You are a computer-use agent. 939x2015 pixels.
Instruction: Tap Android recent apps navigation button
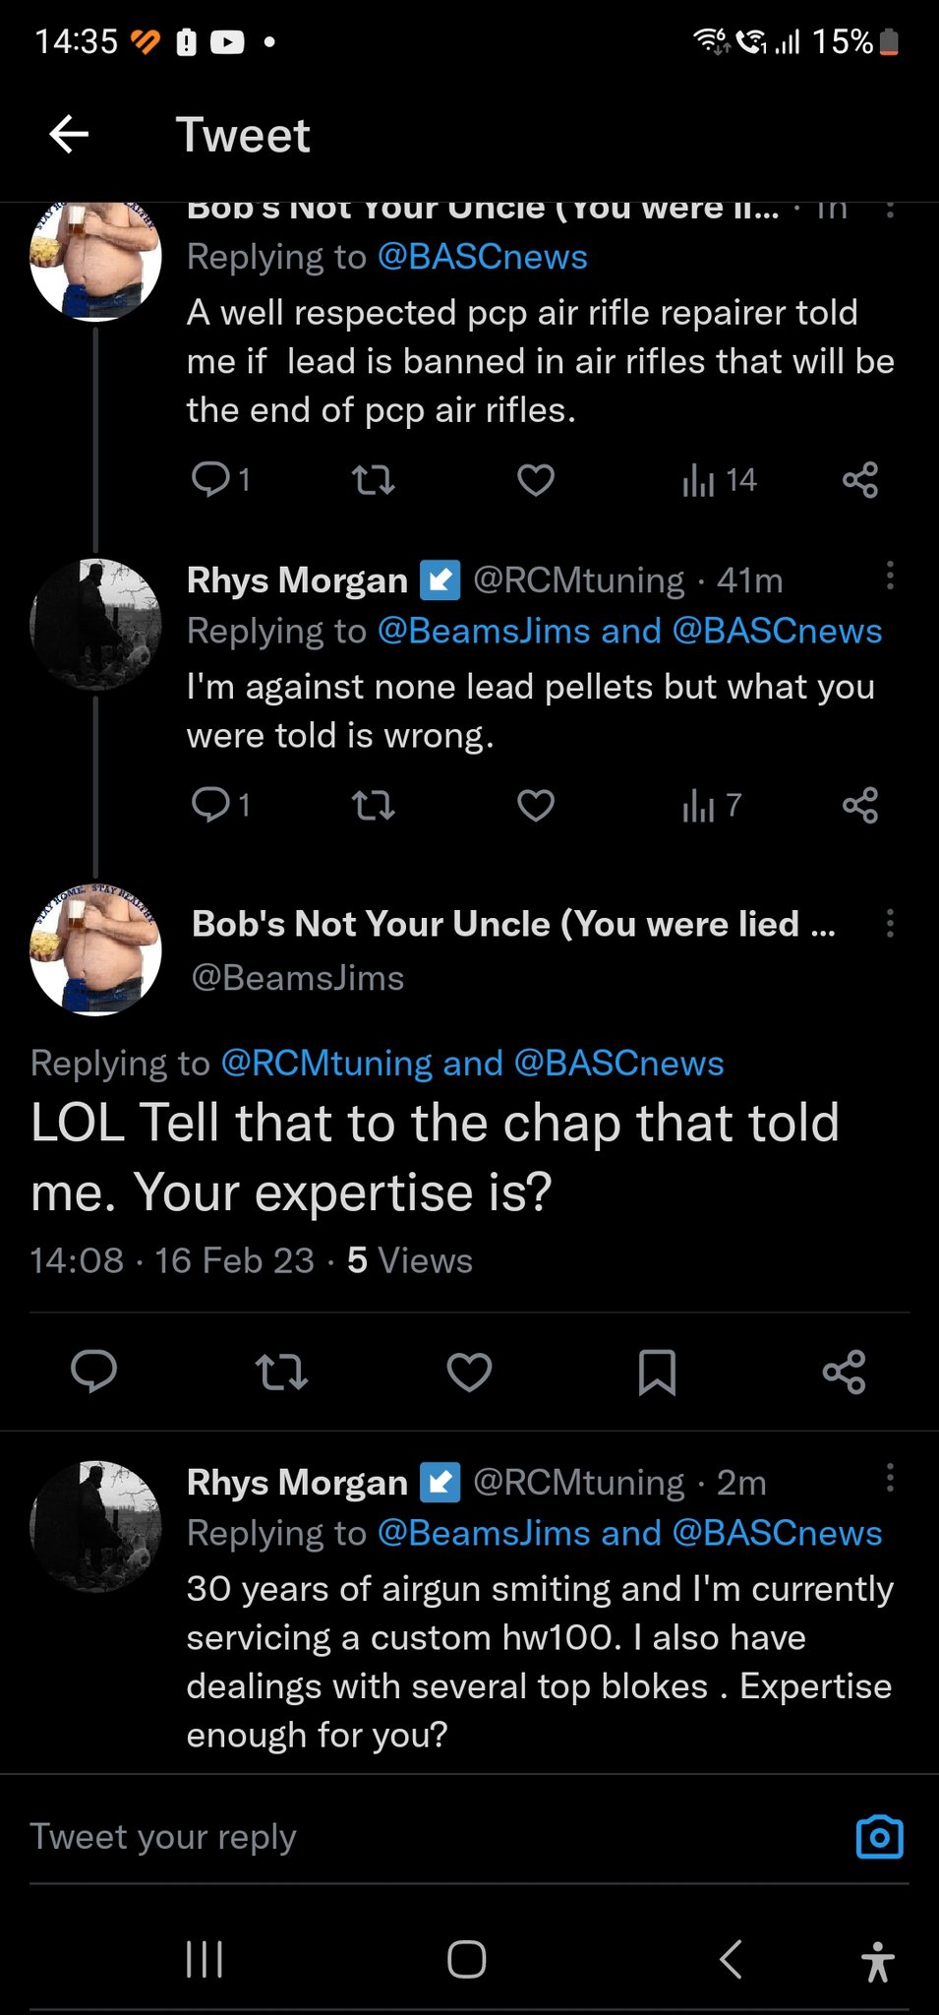tap(205, 1959)
